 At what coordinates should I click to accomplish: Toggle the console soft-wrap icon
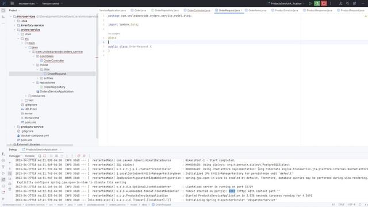click(10, 174)
